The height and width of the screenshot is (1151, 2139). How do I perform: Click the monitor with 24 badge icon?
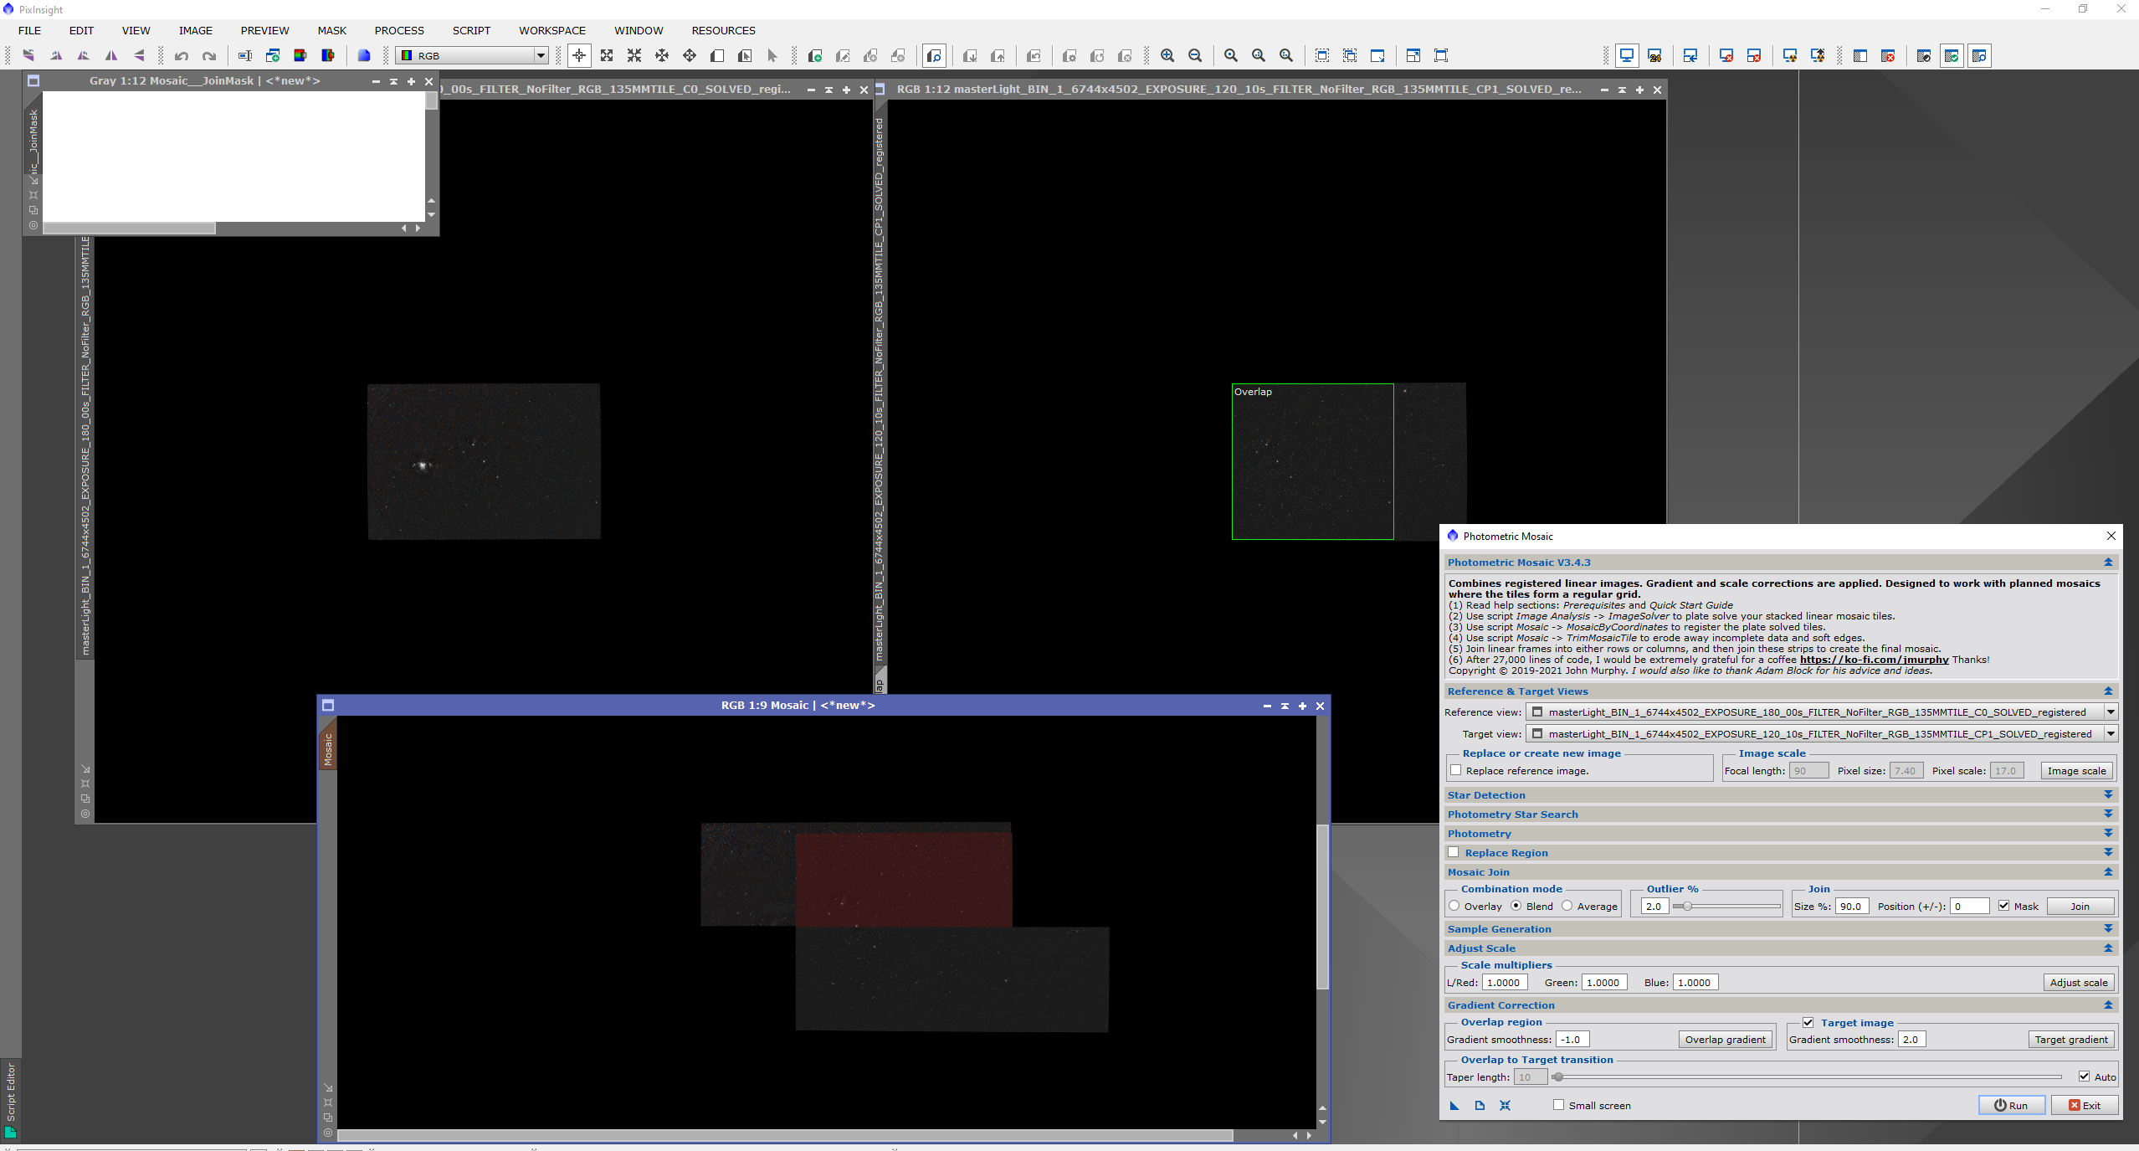pyautogui.click(x=1654, y=56)
